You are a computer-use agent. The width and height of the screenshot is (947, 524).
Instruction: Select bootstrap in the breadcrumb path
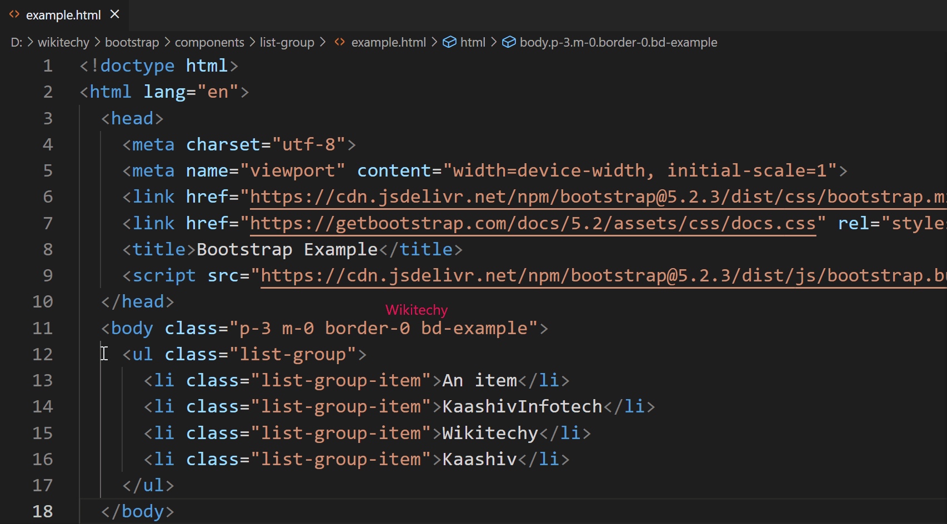(132, 42)
